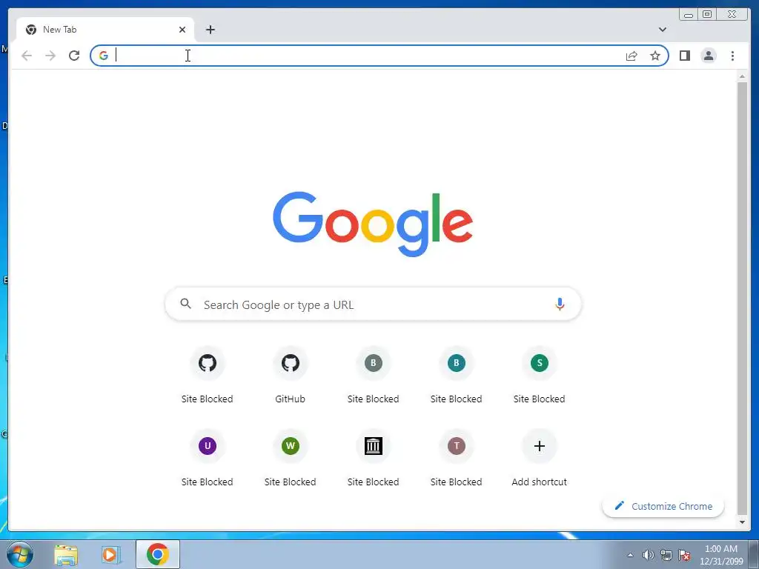Start voice search with microphone
This screenshot has width=759, height=569.
560,305
